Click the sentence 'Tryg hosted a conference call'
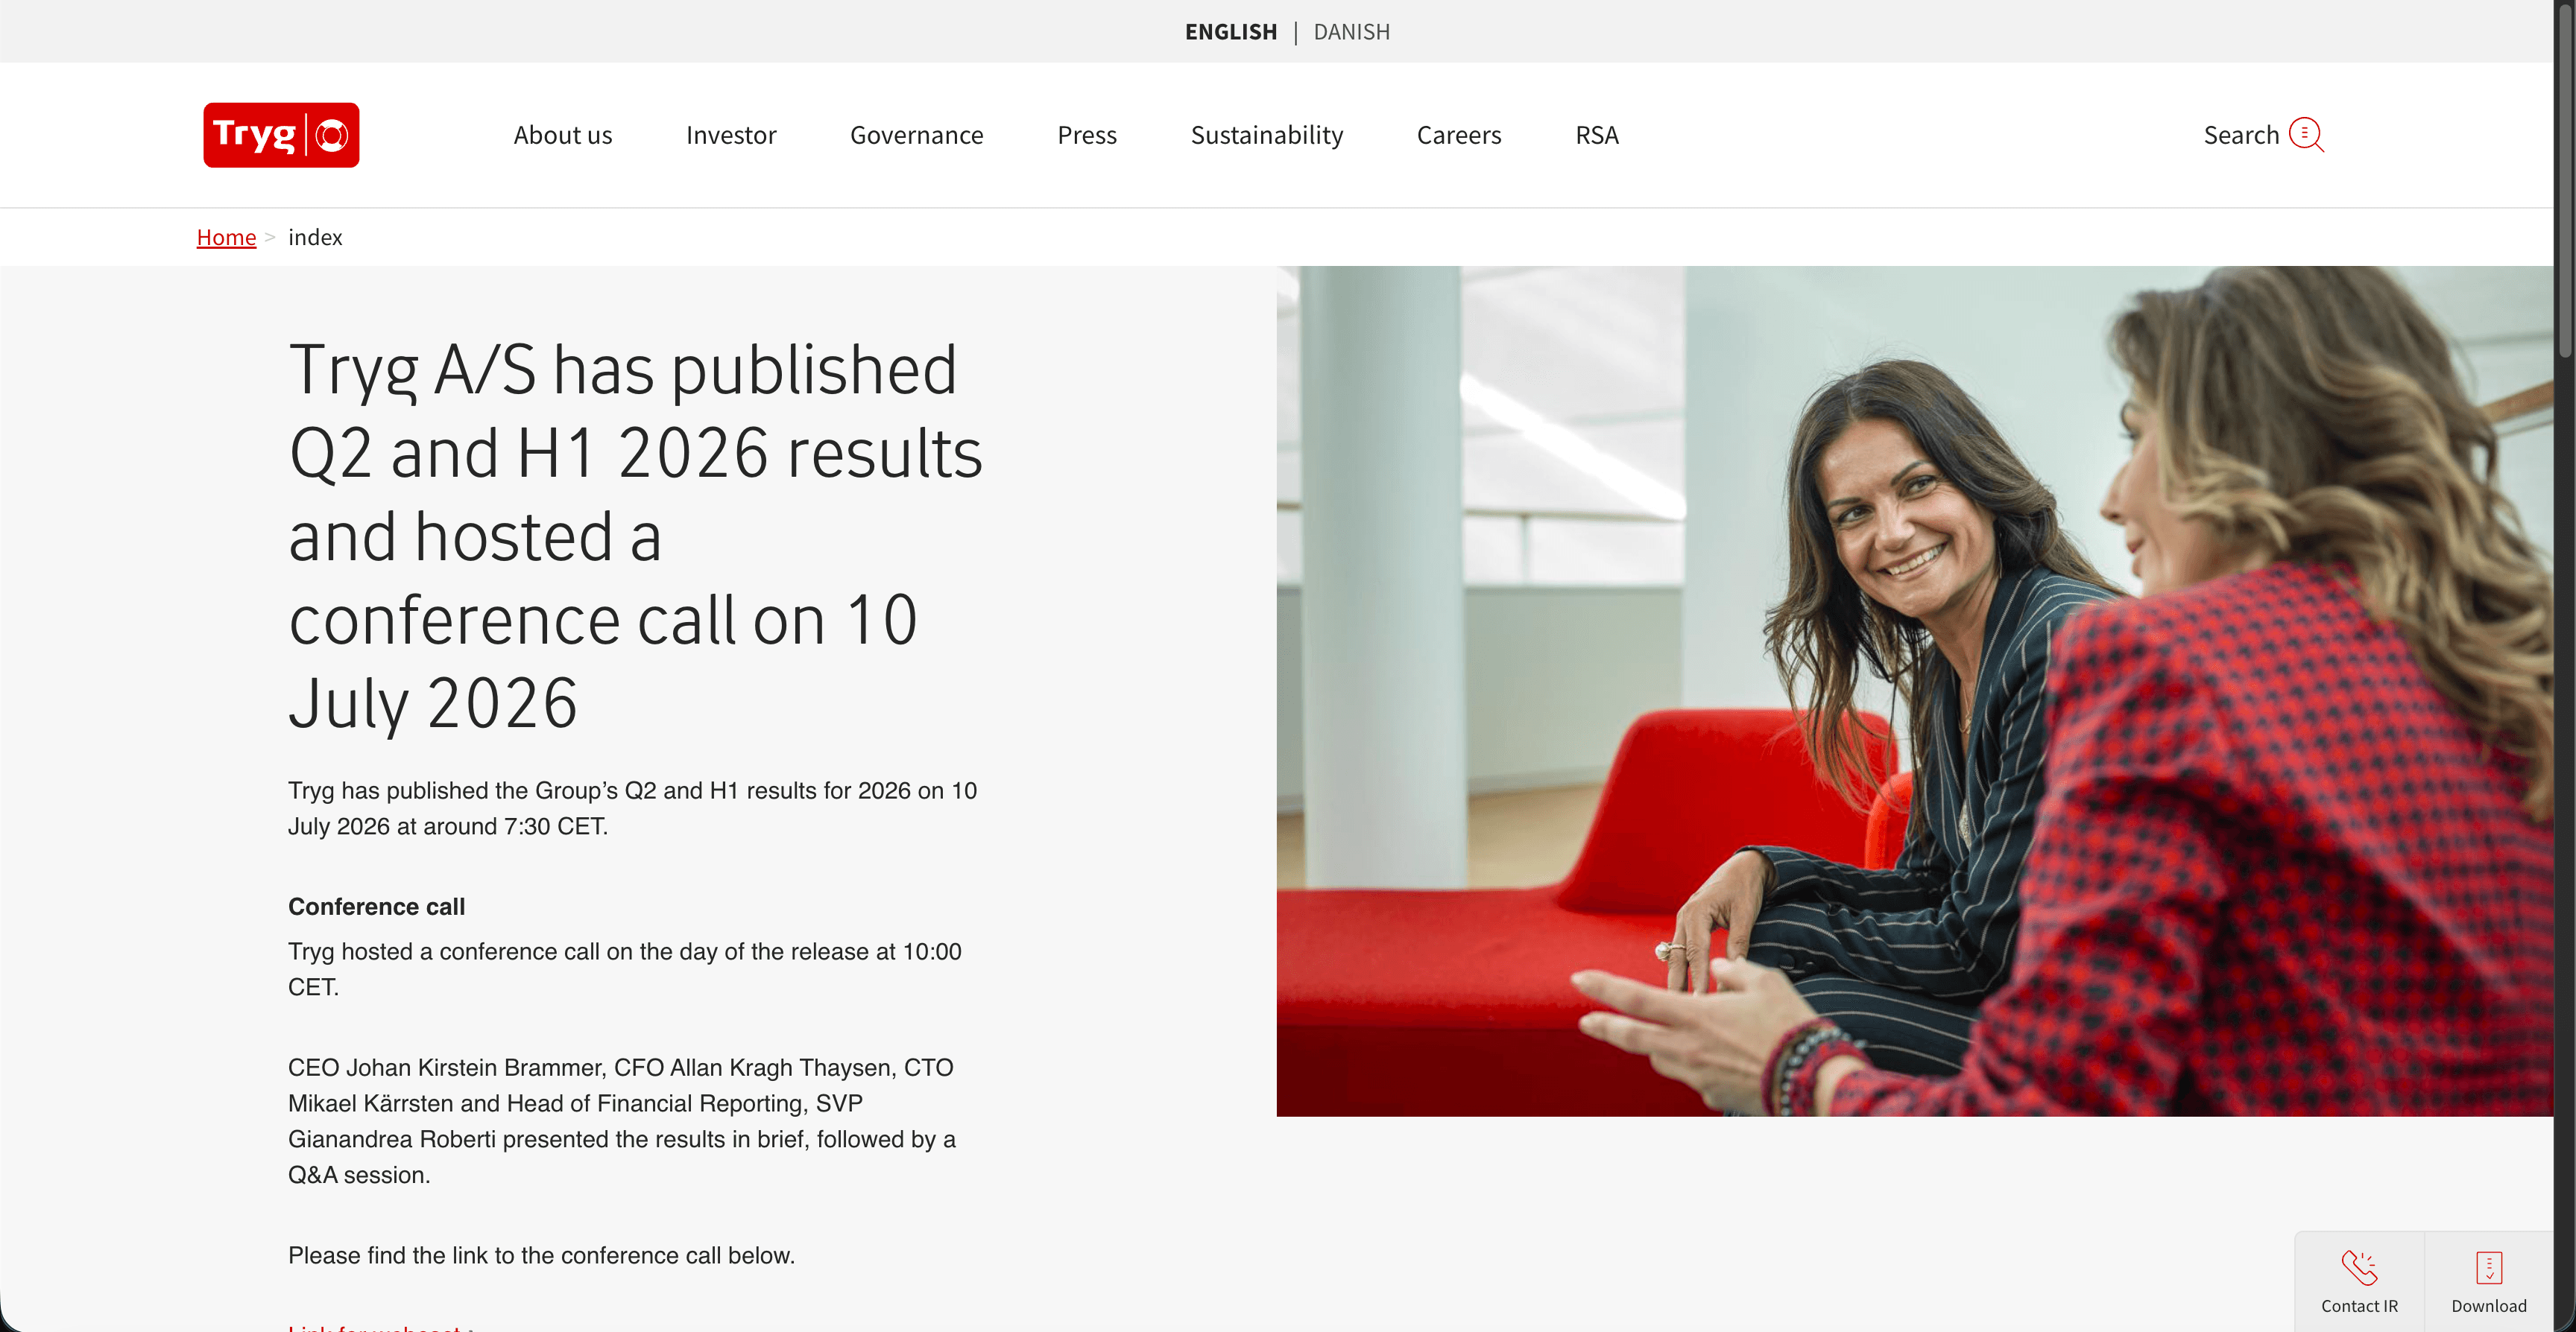This screenshot has height=1332, width=2576. [x=625, y=969]
